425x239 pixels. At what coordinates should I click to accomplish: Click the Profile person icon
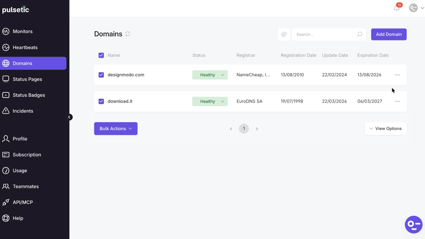[6, 139]
